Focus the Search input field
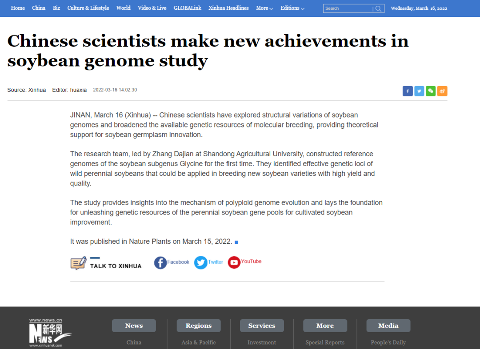 click(348, 8)
